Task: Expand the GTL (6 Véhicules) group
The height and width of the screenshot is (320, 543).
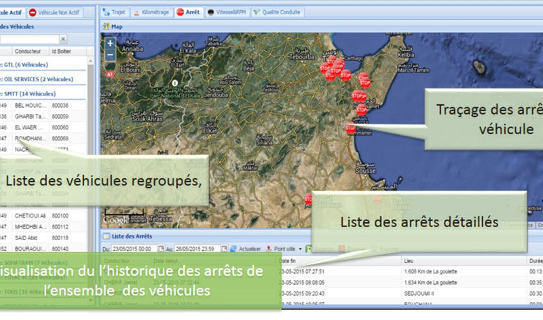Action: 27,64
